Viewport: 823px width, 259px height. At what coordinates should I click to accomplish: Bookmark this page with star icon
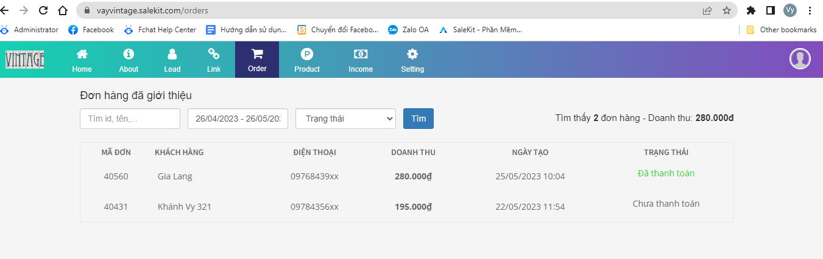[x=726, y=10]
